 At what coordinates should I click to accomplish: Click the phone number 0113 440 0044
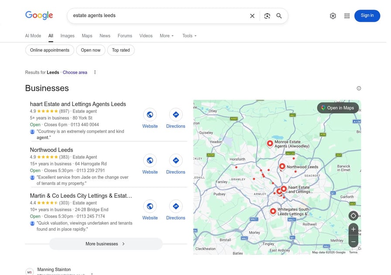pyautogui.click(x=85, y=125)
